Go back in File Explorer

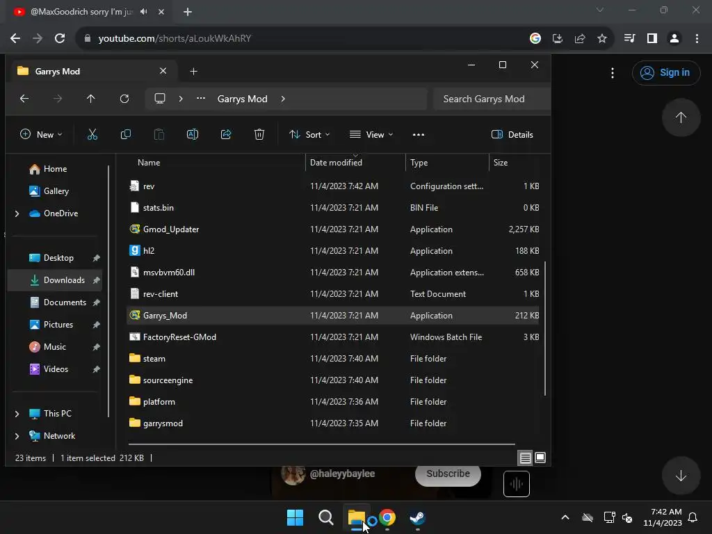(x=24, y=99)
